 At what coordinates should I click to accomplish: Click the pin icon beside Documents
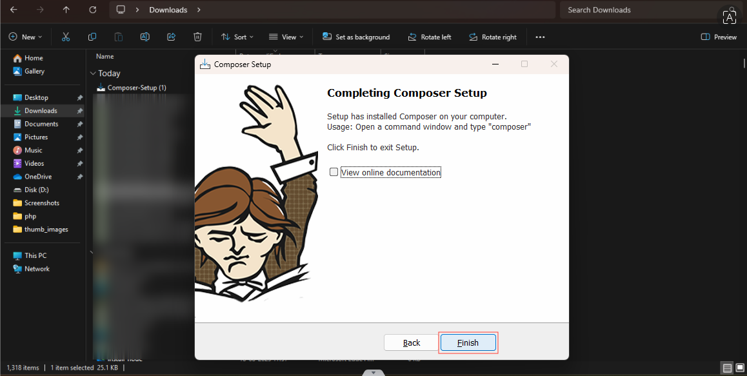(79, 124)
